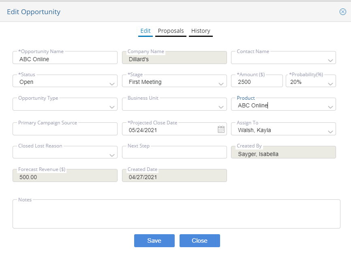Switch to the History tab

tap(201, 31)
